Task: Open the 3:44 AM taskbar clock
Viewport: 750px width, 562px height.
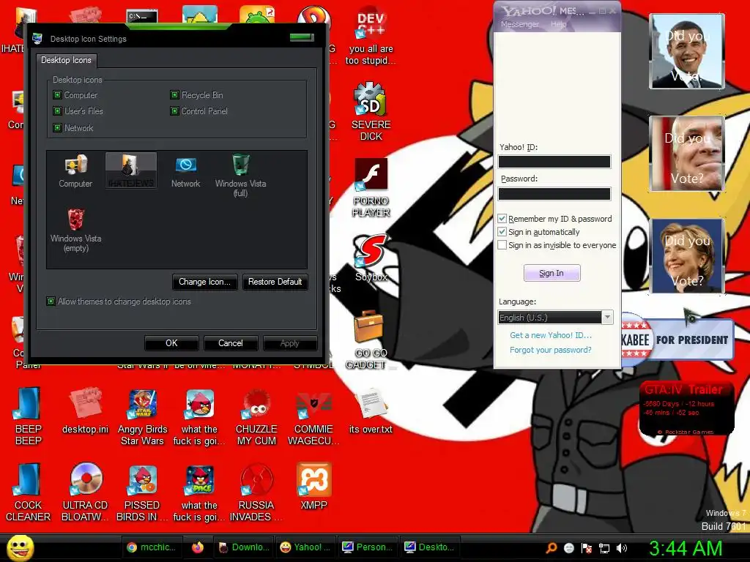Action: click(x=686, y=548)
